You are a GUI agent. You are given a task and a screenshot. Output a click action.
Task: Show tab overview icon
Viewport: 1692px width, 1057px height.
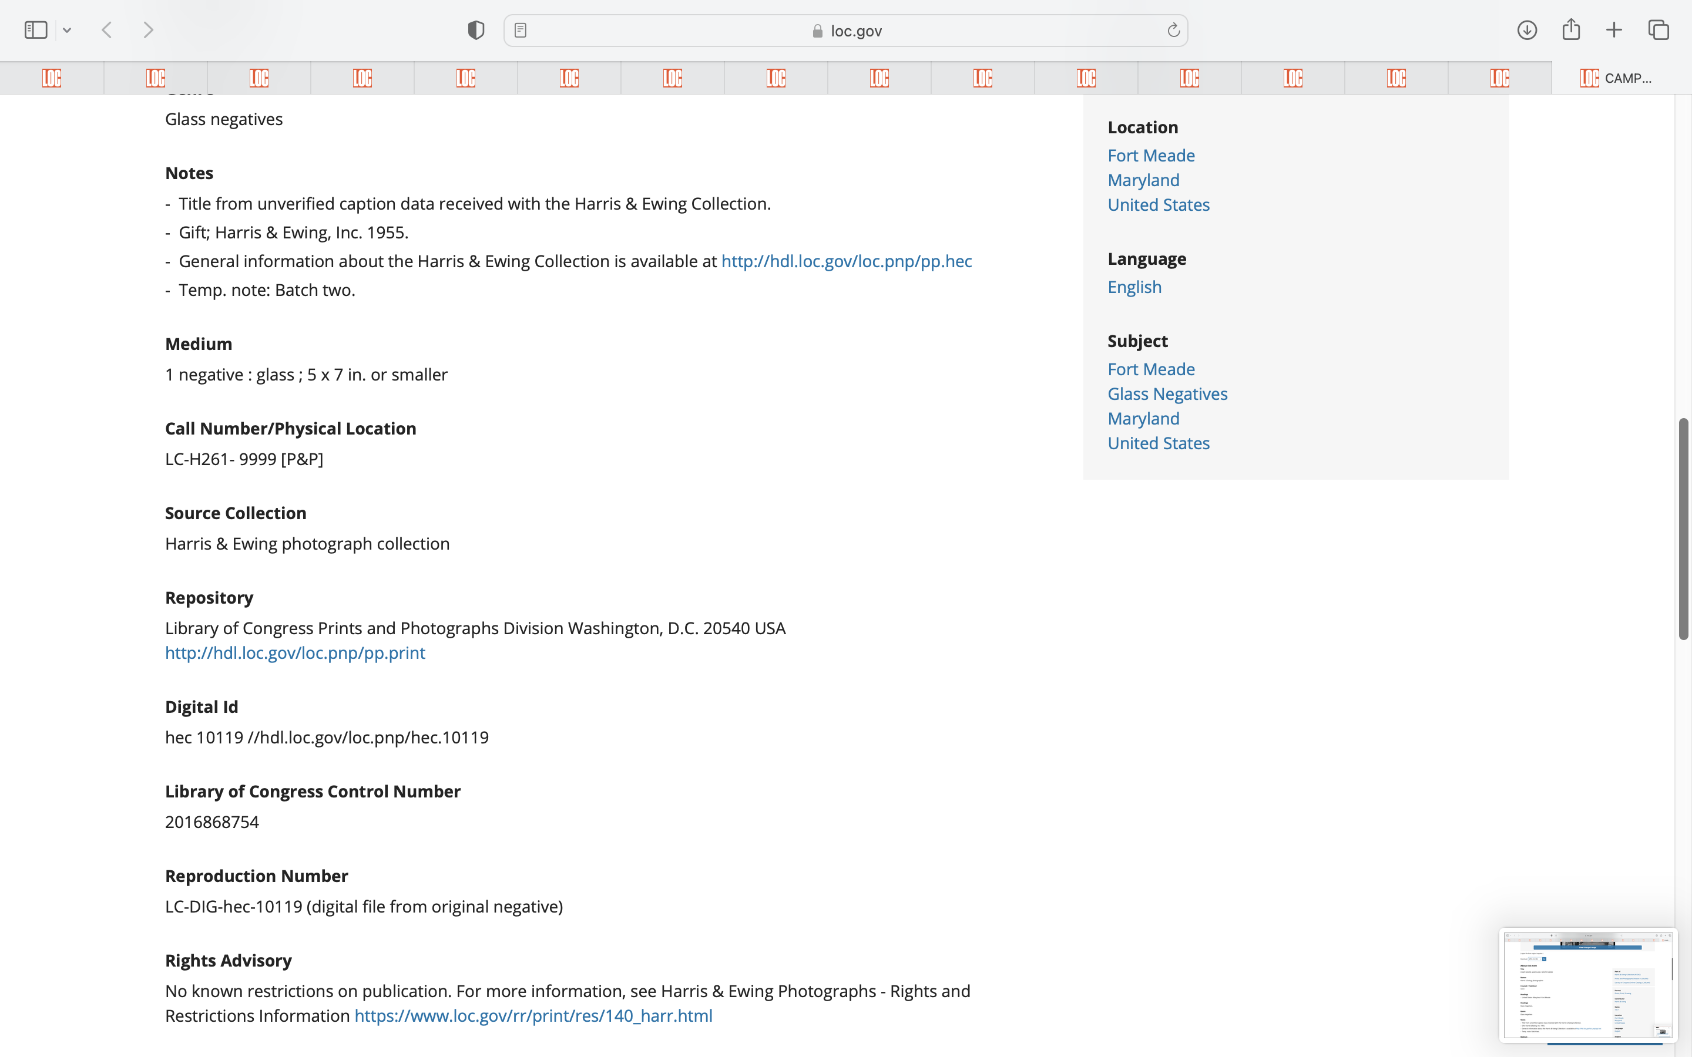tap(1659, 30)
